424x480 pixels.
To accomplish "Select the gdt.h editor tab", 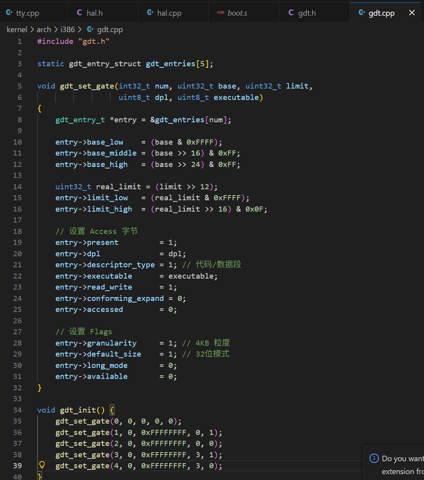I will [x=307, y=13].
